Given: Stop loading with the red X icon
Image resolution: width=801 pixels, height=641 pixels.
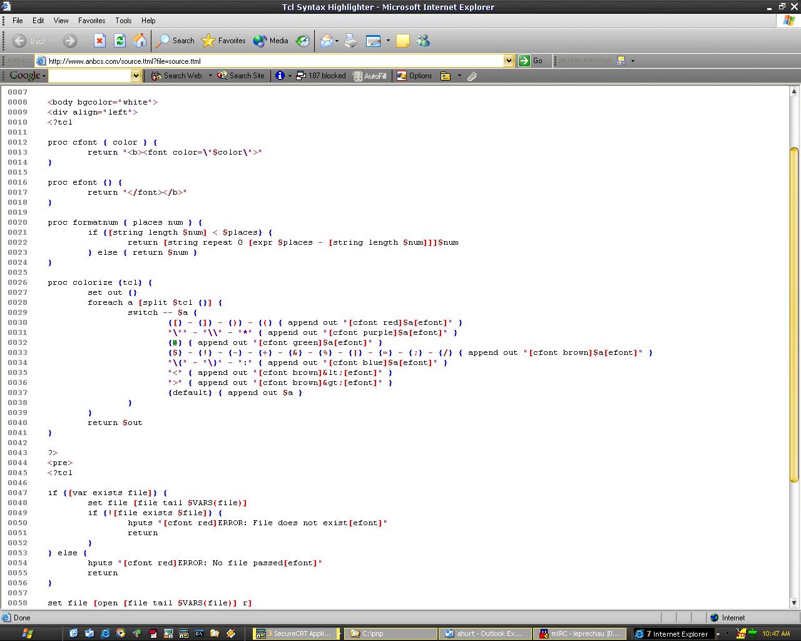Looking at the screenshot, I should (99, 41).
